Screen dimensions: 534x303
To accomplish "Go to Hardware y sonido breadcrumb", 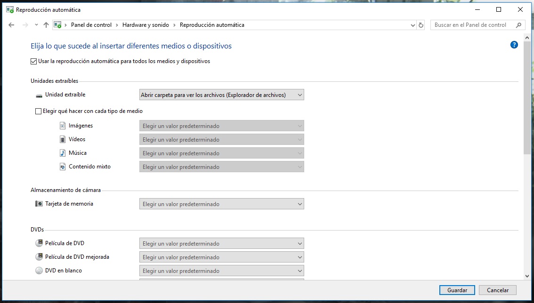I will click(x=146, y=25).
